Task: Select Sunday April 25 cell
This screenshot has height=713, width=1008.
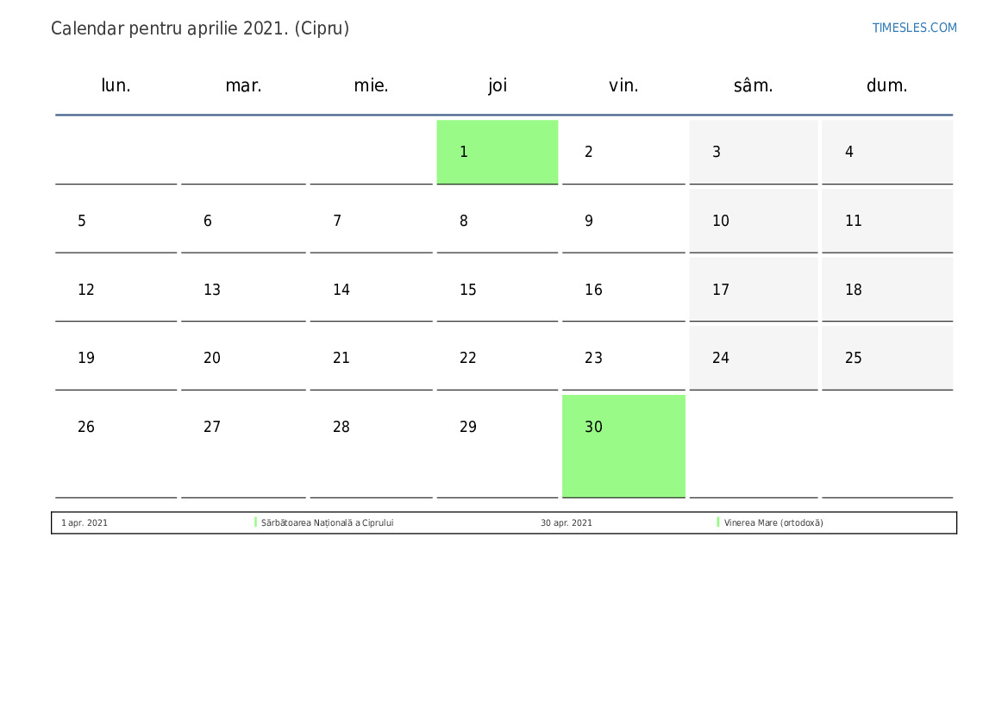Action: point(886,358)
